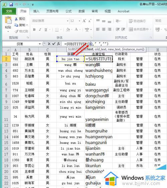167x188 pixels.
Task: Click the Name Box showing SUM
Action: click(x=20, y=44)
